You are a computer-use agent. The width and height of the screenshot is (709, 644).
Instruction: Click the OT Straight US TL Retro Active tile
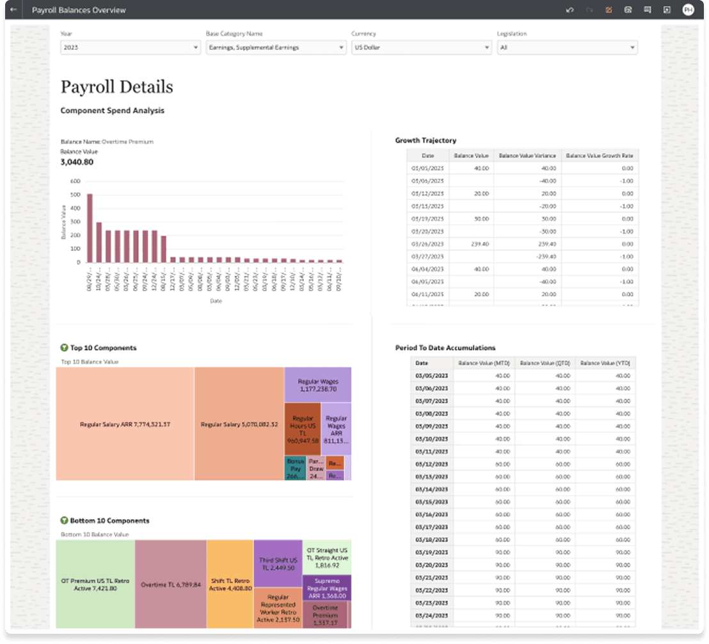327,557
